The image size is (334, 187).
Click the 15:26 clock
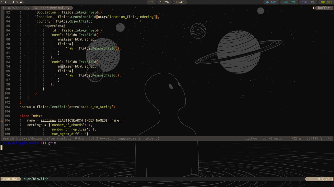pyautogui.click(x=164, y=2)
